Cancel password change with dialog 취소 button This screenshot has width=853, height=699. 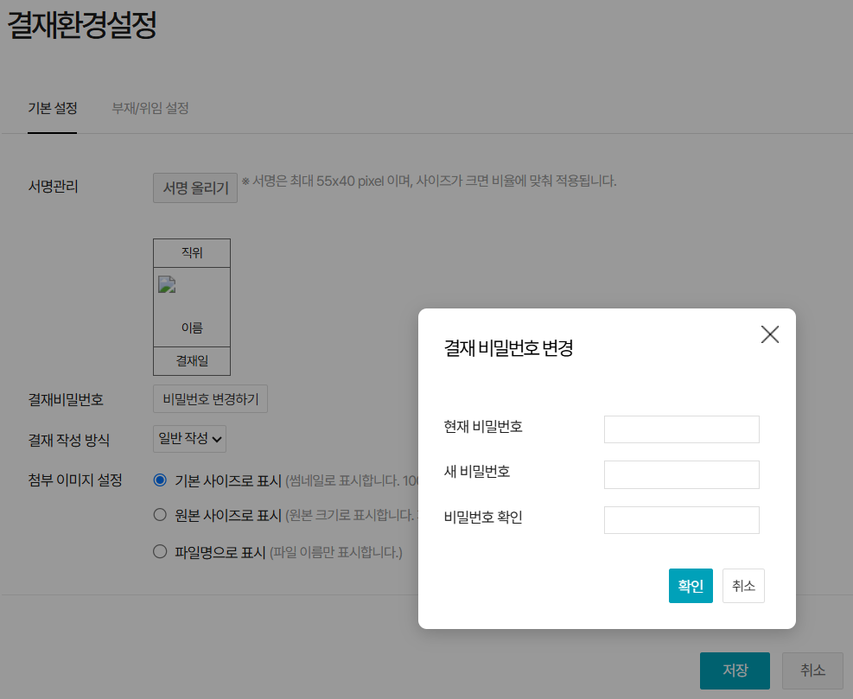(x=742, y=585)
